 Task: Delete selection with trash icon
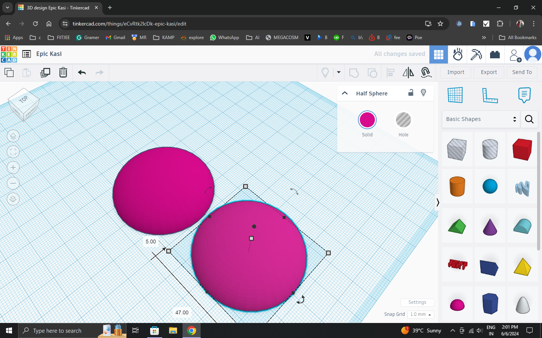(63, 72)
